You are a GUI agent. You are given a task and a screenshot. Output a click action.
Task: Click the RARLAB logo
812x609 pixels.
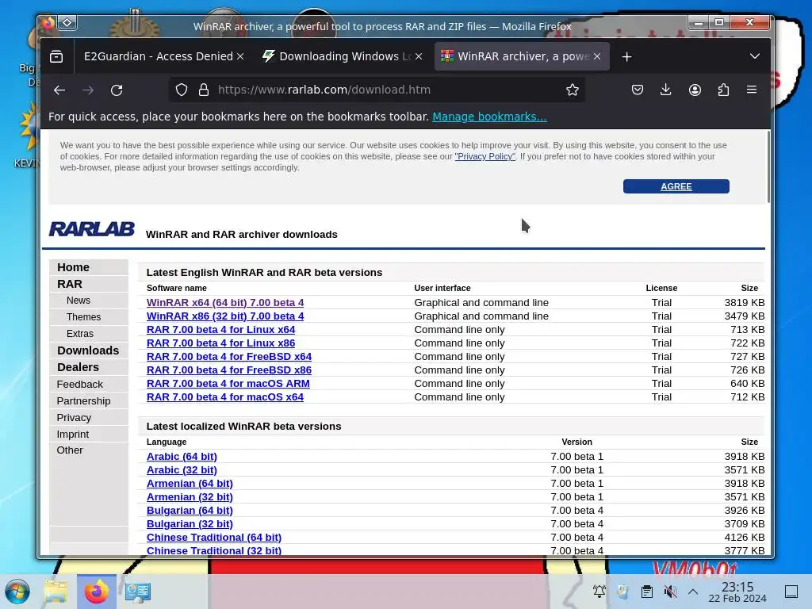[x=92, y=229]
